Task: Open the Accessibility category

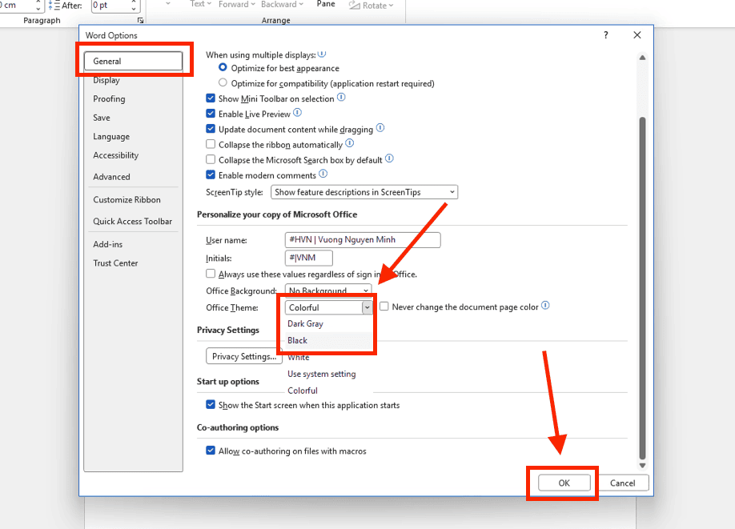Action: coord(116,155)
